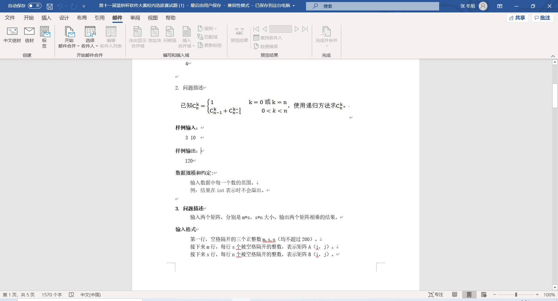Switch to the 插入 tab

coord(46,18)
